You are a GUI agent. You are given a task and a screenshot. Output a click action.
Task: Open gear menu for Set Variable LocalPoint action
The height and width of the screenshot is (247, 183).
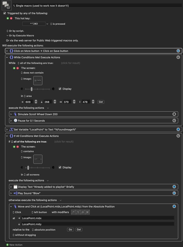(178, 129)
